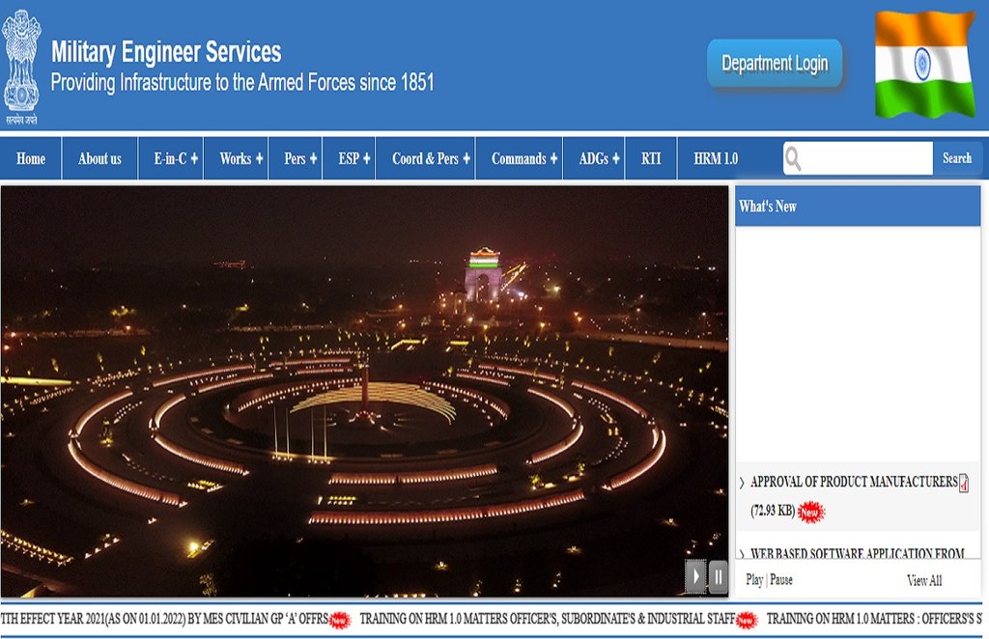
Task: Expand the Works menu
Action: [237, 159]
